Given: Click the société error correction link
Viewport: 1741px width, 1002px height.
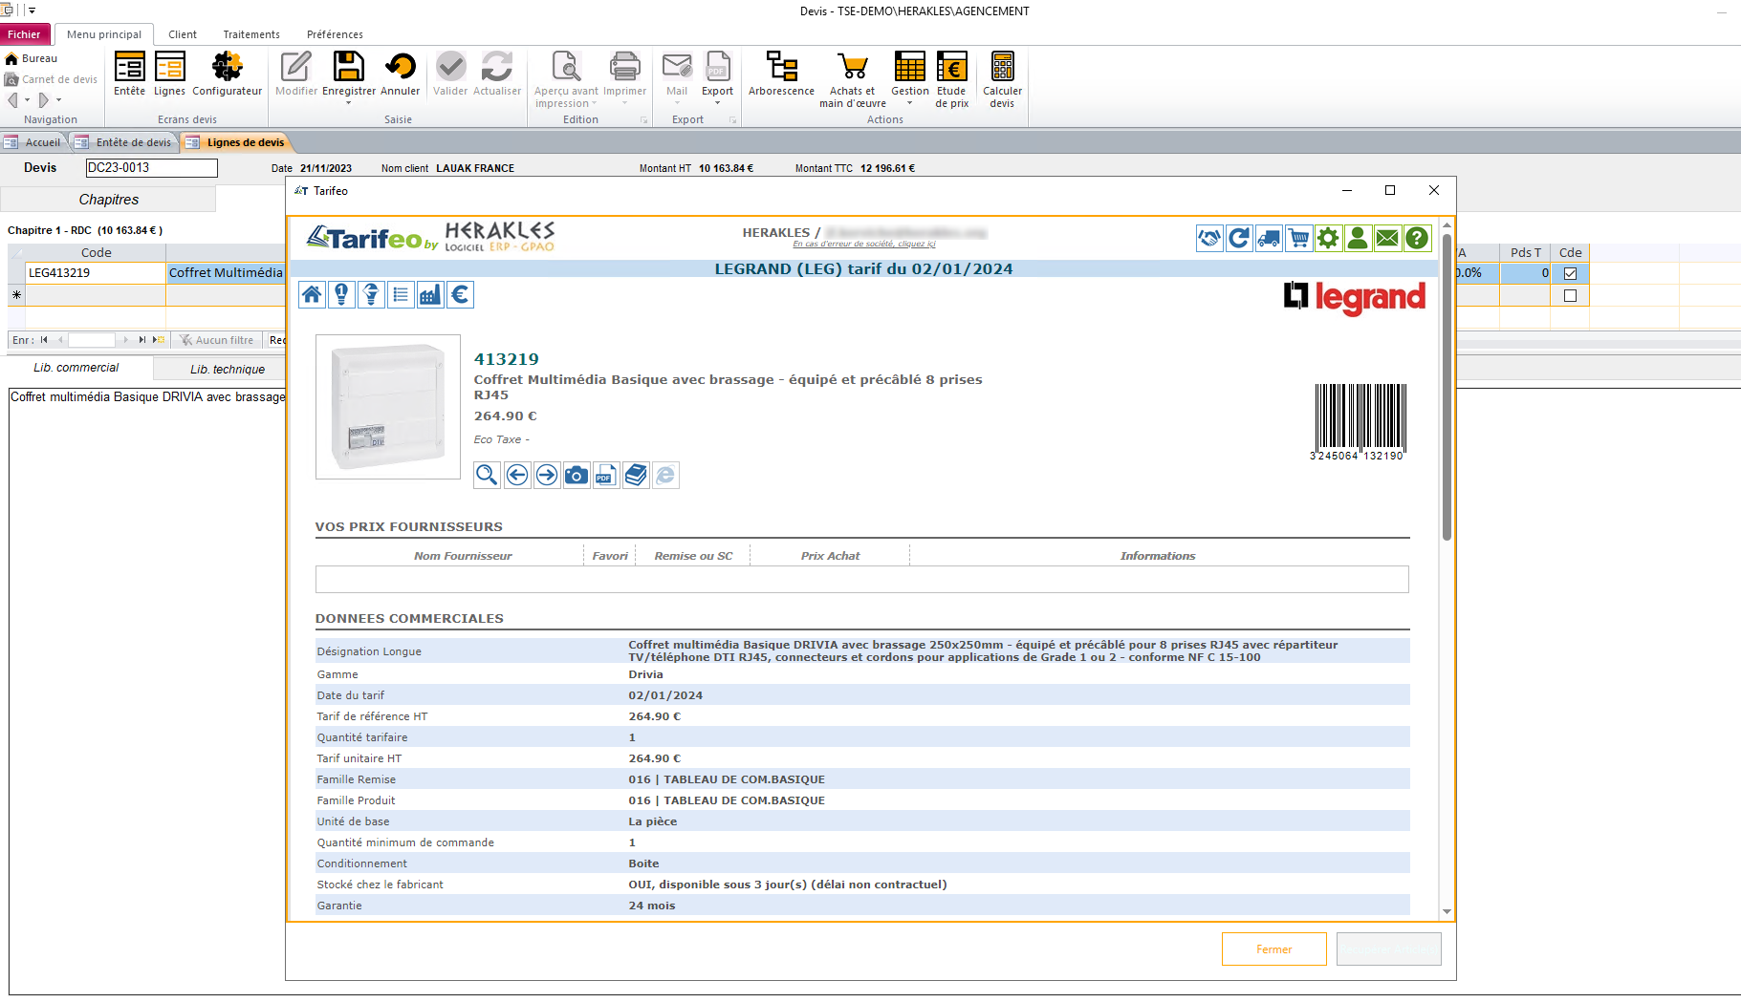Looking at the screenshot, I should (x=864, y=244).
